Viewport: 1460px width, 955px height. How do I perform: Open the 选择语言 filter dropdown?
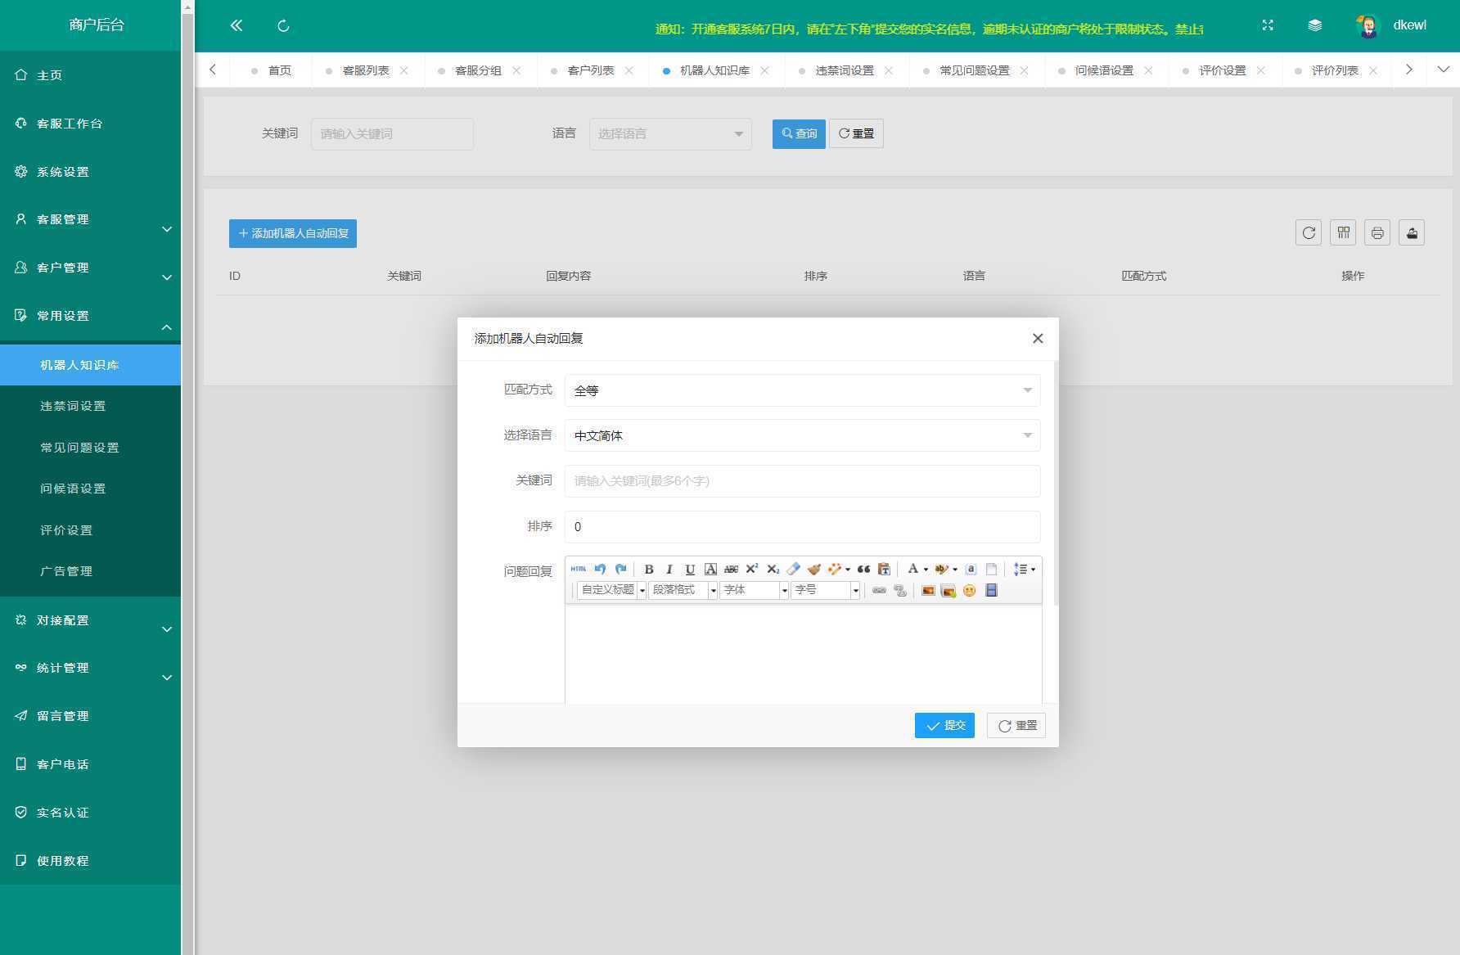tap(670, 133)
